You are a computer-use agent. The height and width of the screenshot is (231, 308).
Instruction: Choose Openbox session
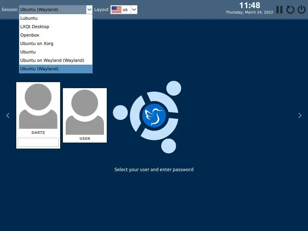[56, 35]
